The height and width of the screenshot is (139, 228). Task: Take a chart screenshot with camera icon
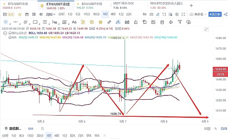[x=151, y=14]
